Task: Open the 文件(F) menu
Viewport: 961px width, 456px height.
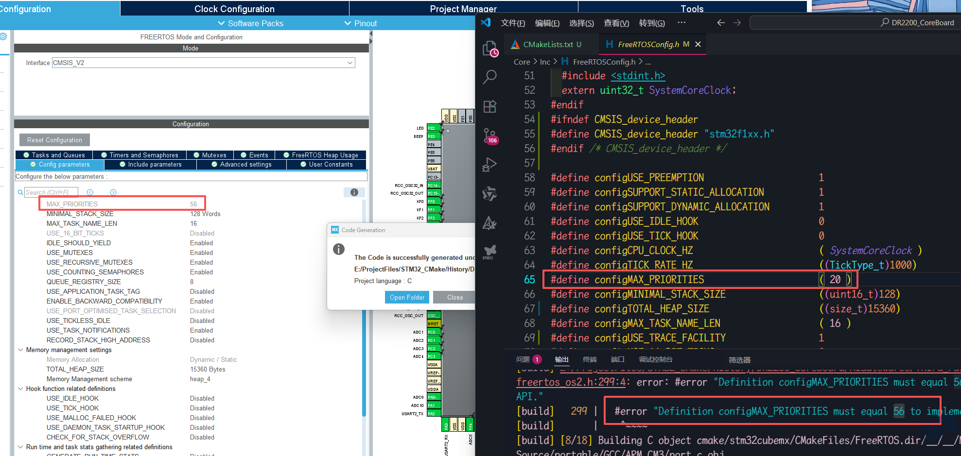Action: (x=513, y=23)
